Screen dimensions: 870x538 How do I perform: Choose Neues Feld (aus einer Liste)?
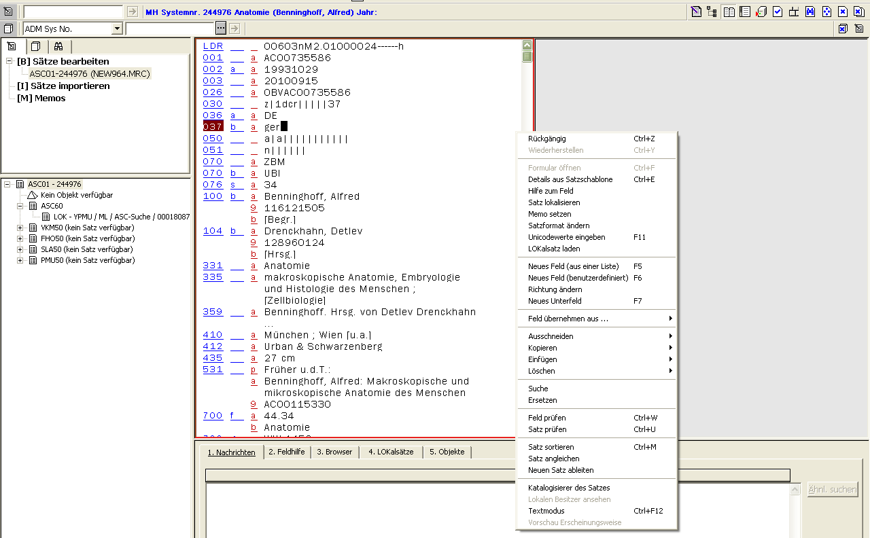[596, 266]
